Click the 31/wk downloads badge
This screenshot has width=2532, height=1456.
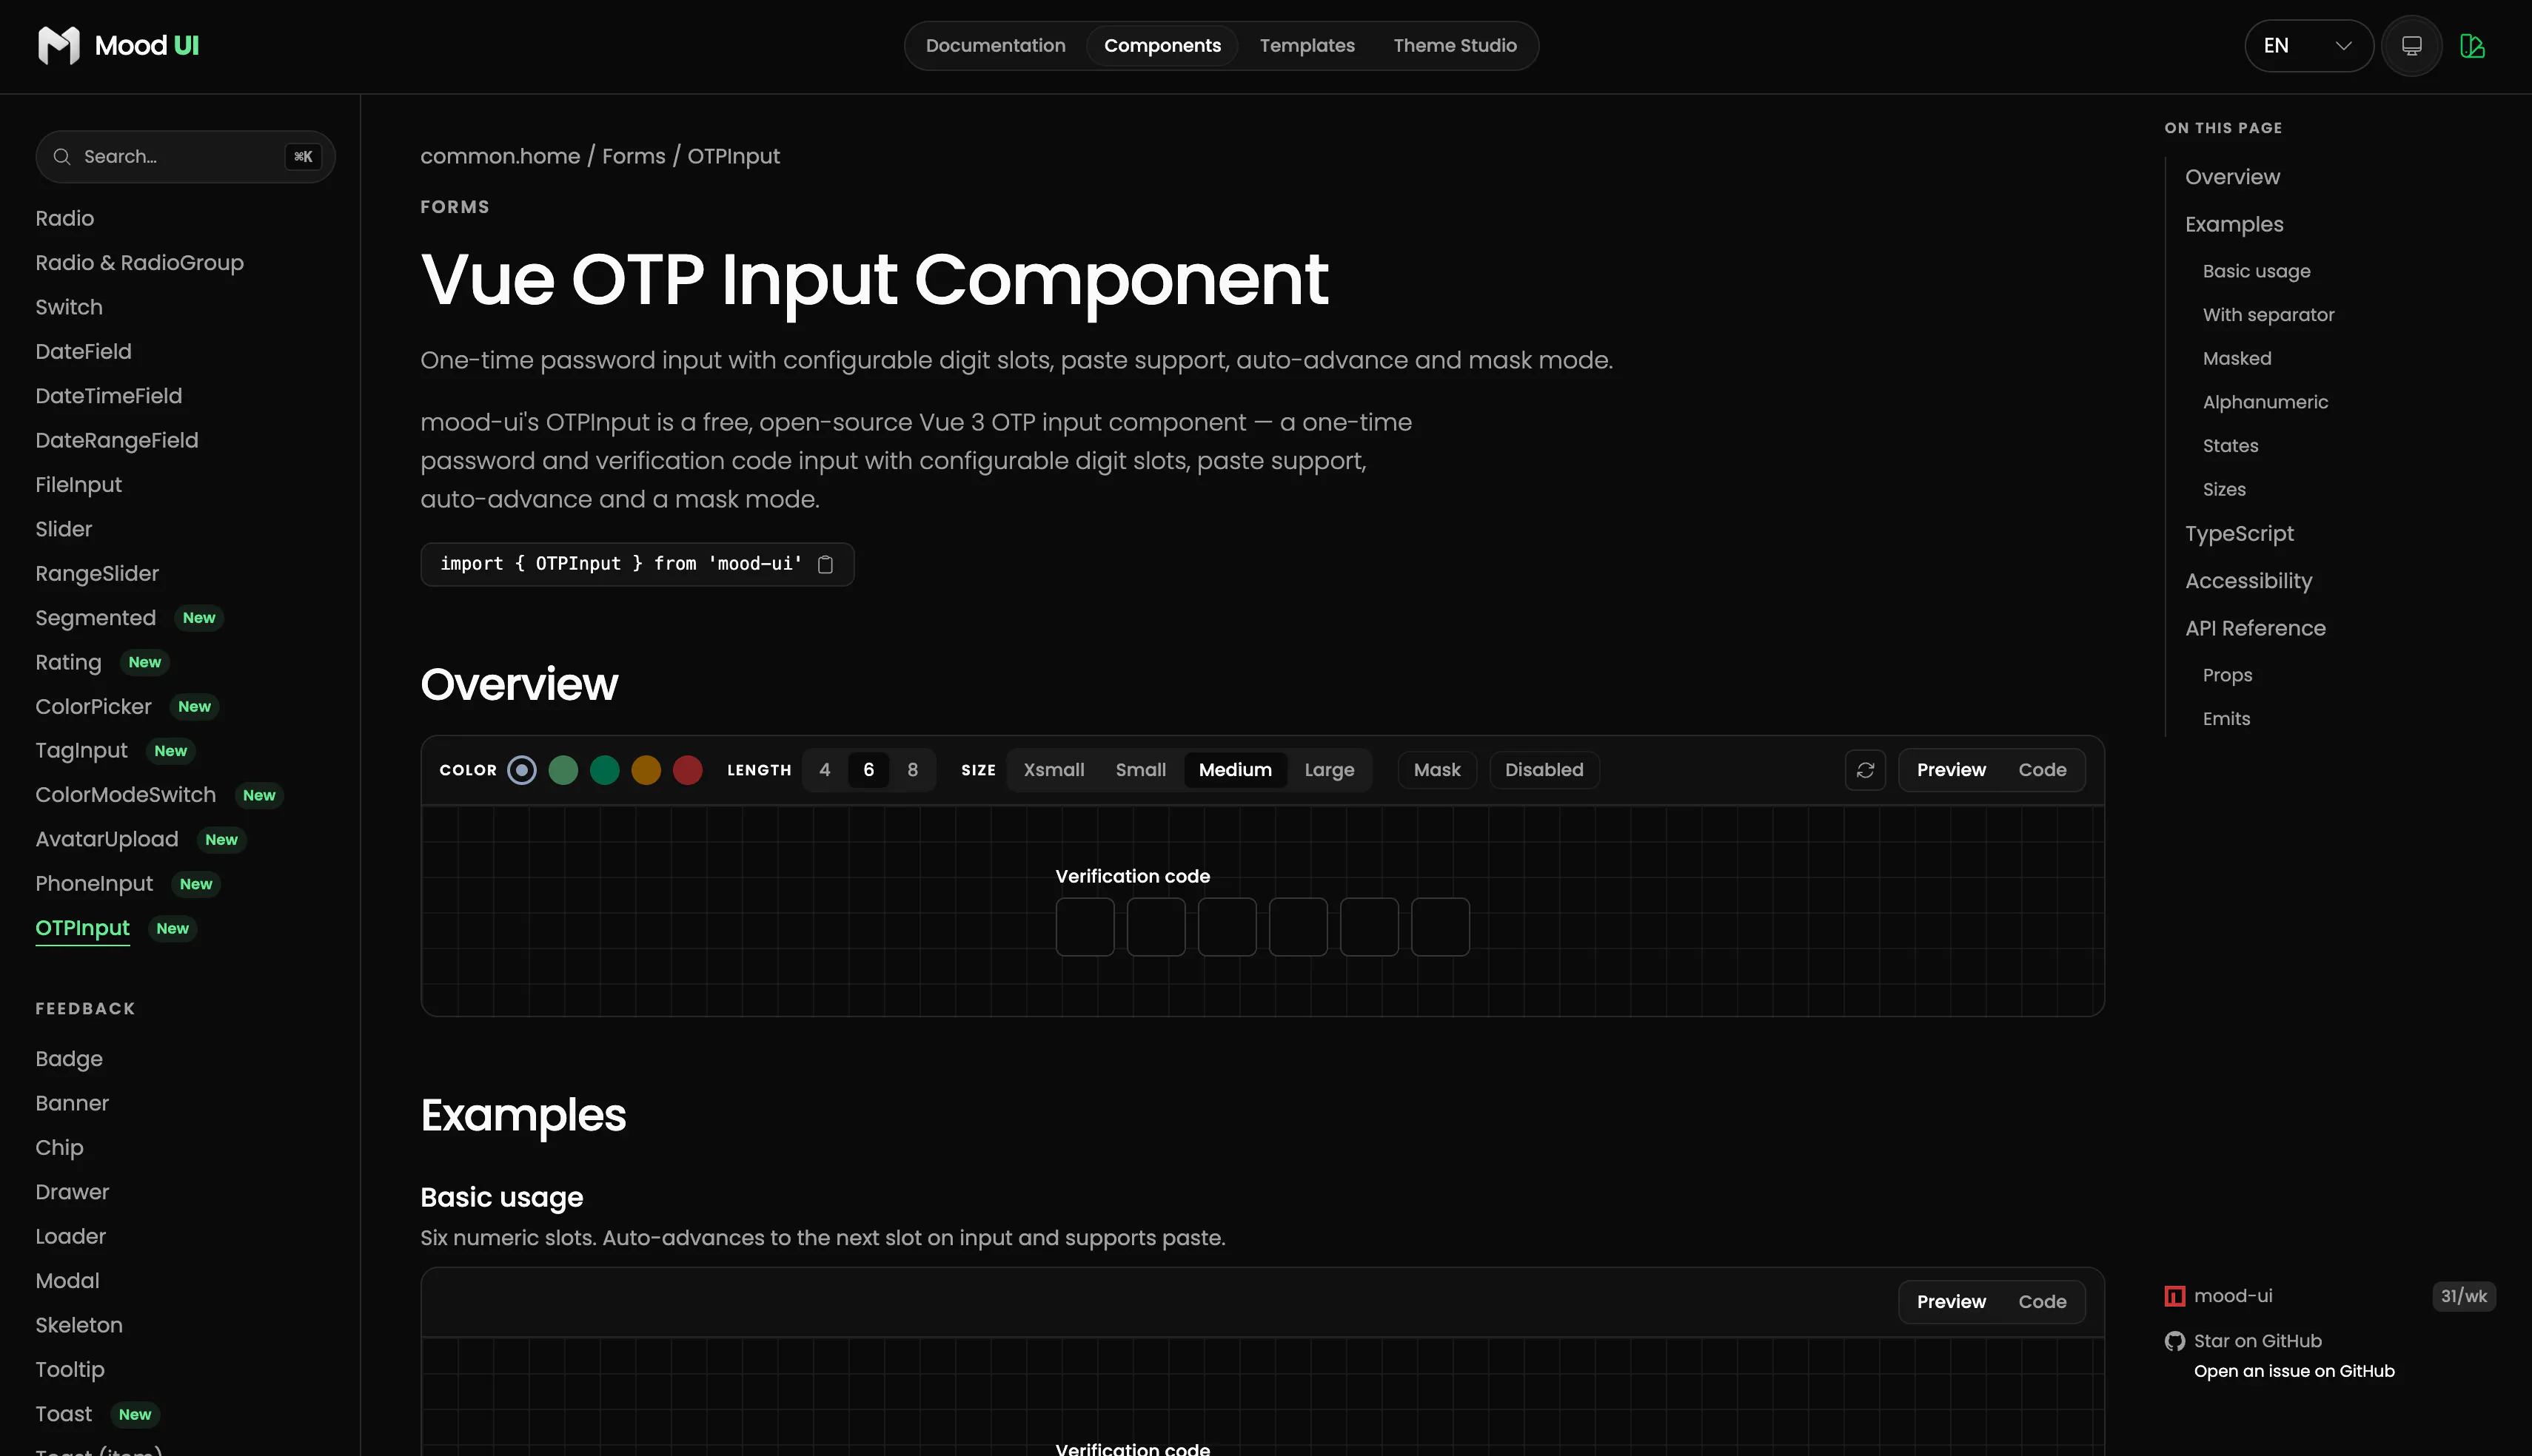point(2463,1296)
